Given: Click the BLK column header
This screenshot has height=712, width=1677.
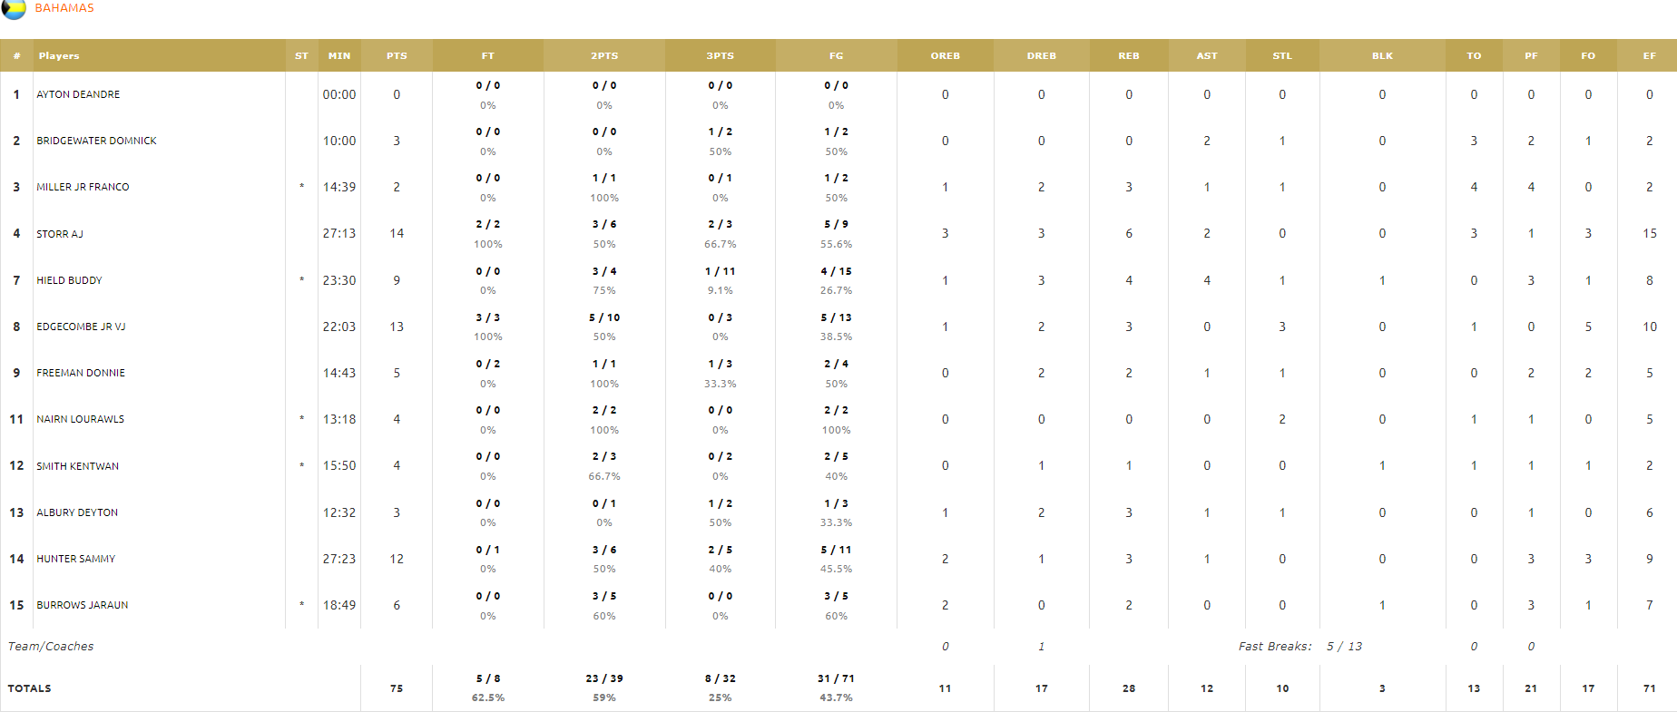Looking at the screenshot, I should (1382, 55).
